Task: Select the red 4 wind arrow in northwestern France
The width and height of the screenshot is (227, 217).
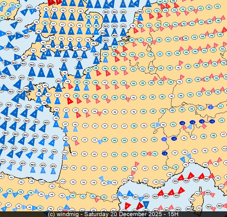Action: (x=70, y=101)
